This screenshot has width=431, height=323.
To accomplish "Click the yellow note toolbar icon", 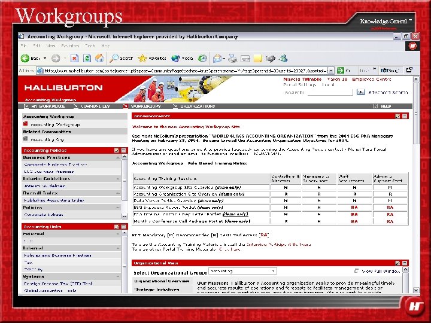I will (258, 58).
